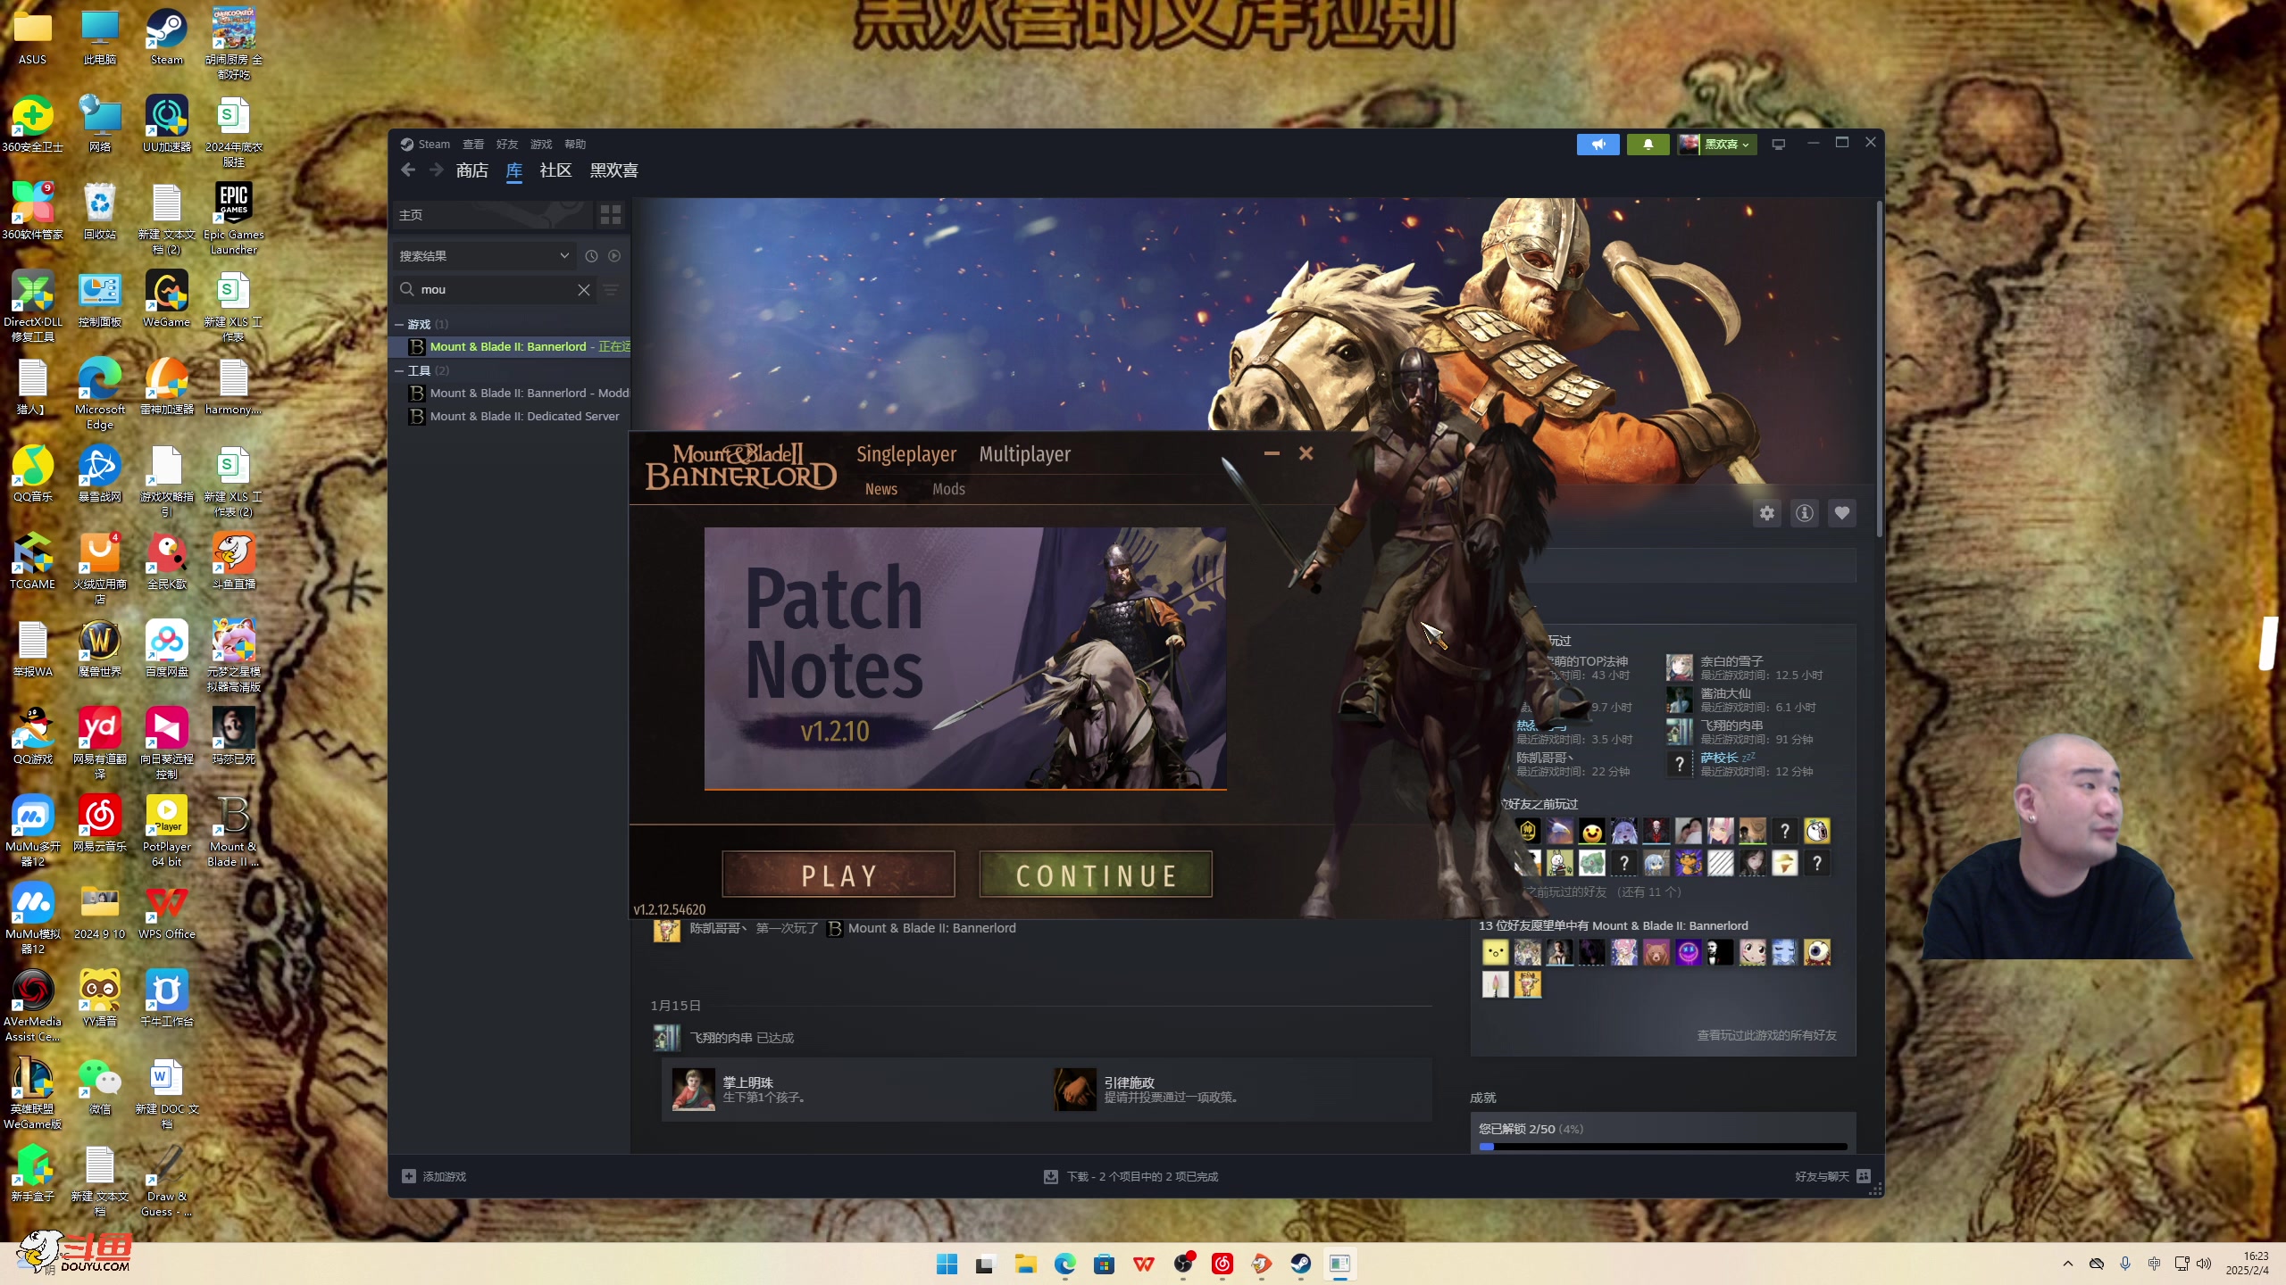The width and height of the screenshot is (2286, 1285).
Task: Open library home 主页 button
Action: coord(492,214)
